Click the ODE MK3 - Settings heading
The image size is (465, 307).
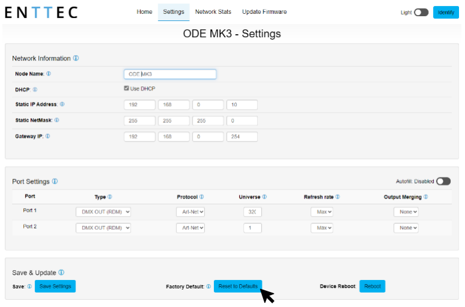coord(232,34)
